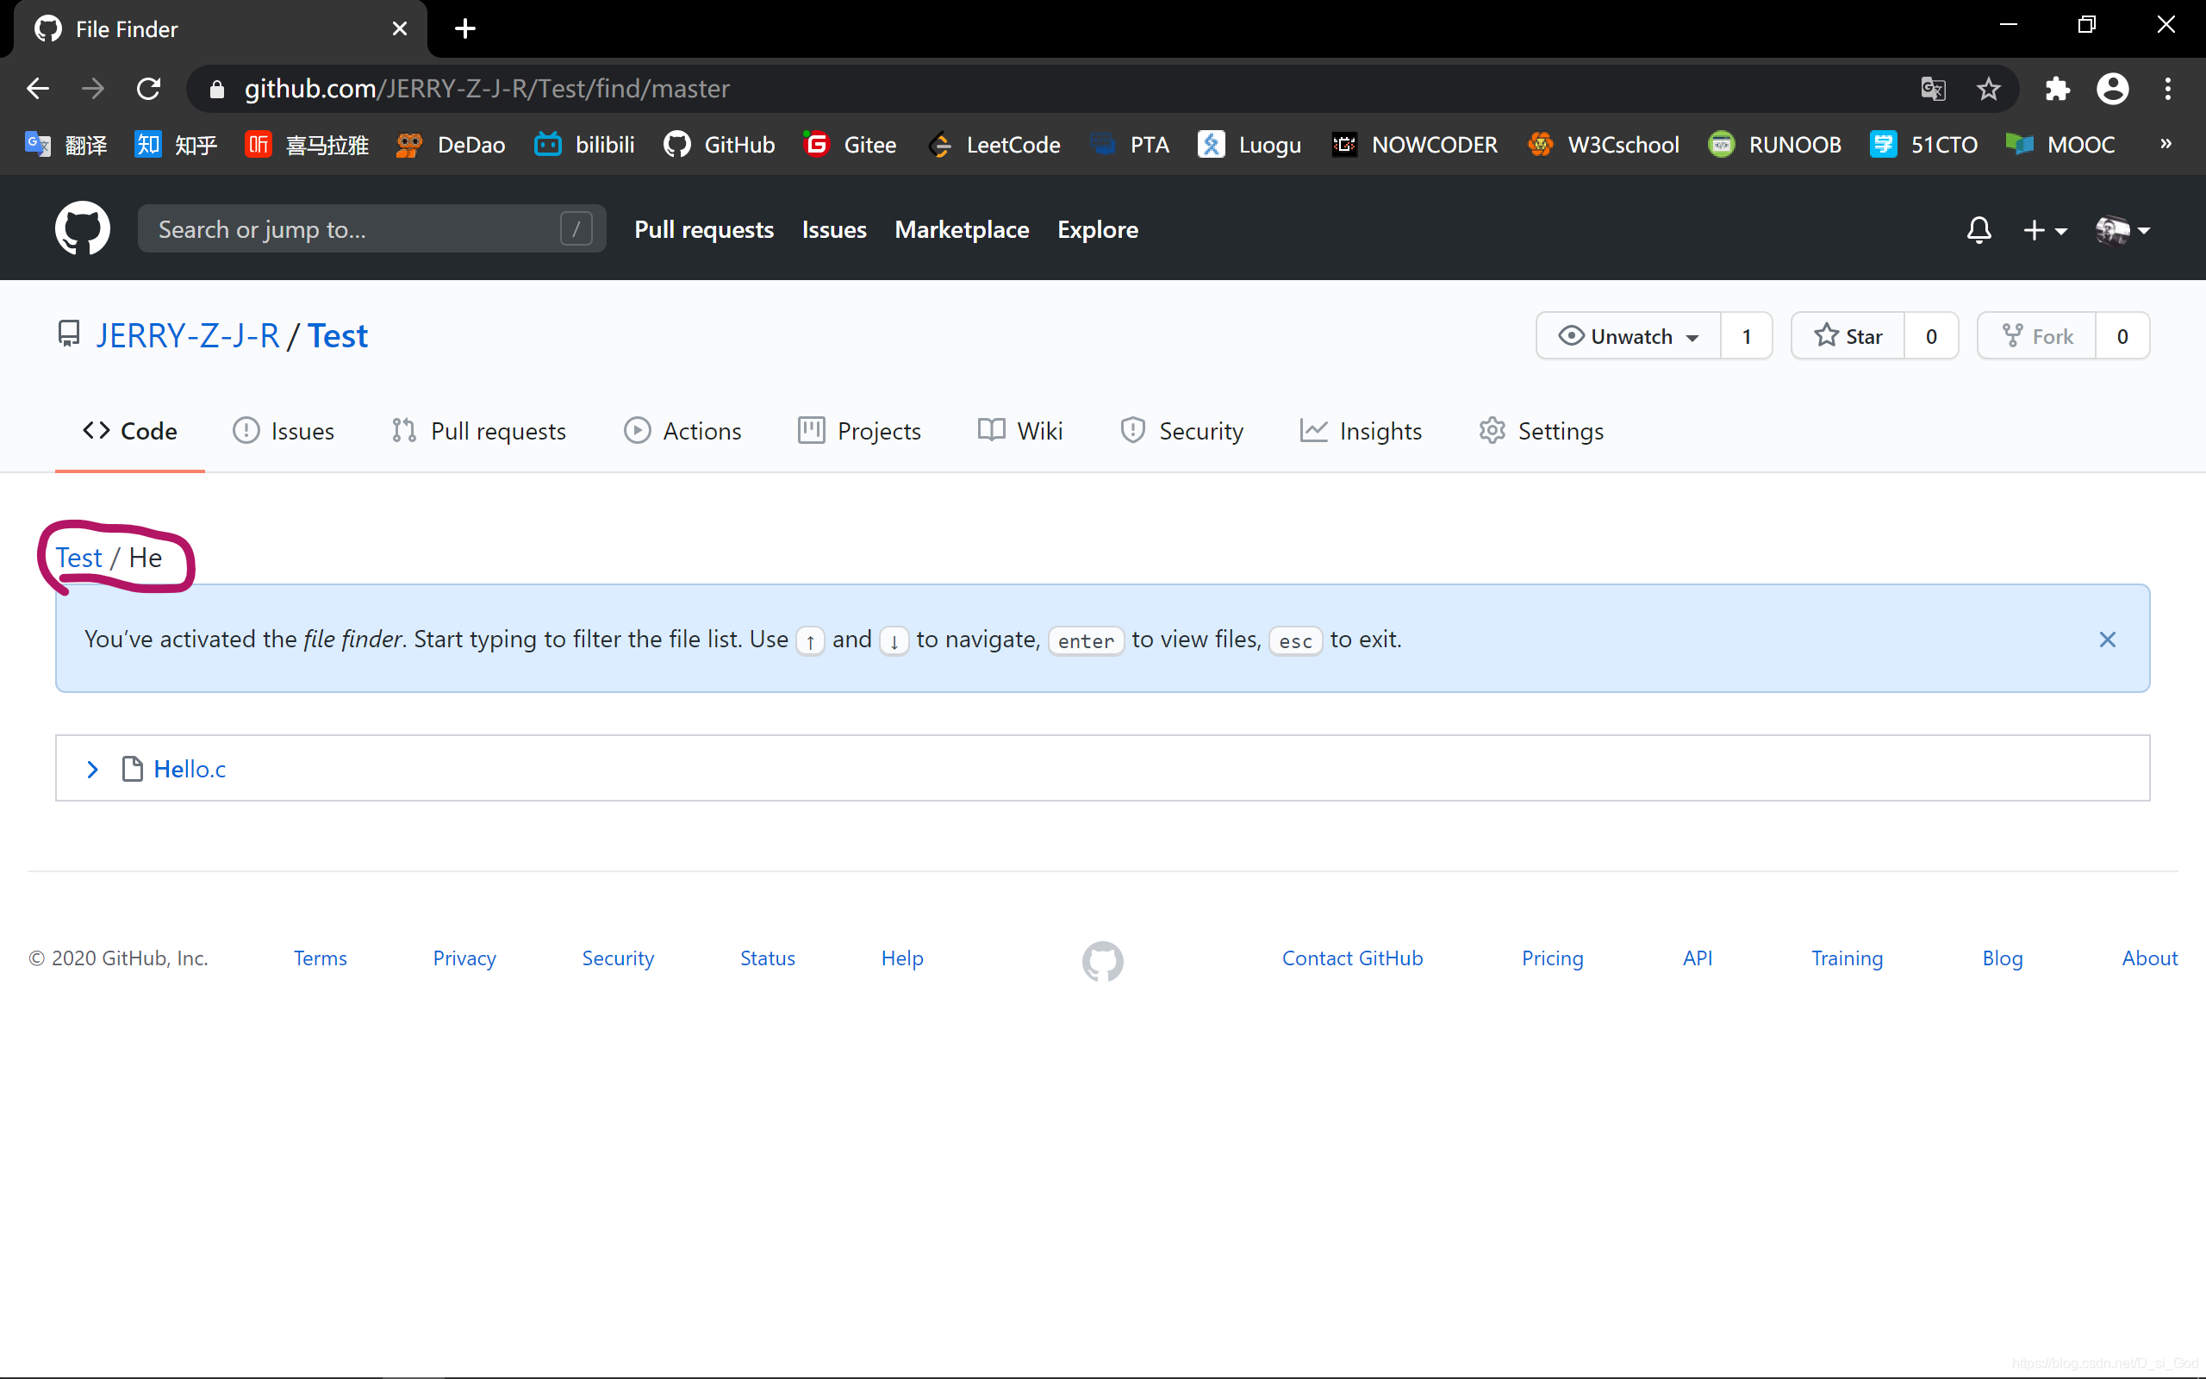Open the user avatar menu
The height and width of the screenshot is (1379, 2206).
(2122, 230)
